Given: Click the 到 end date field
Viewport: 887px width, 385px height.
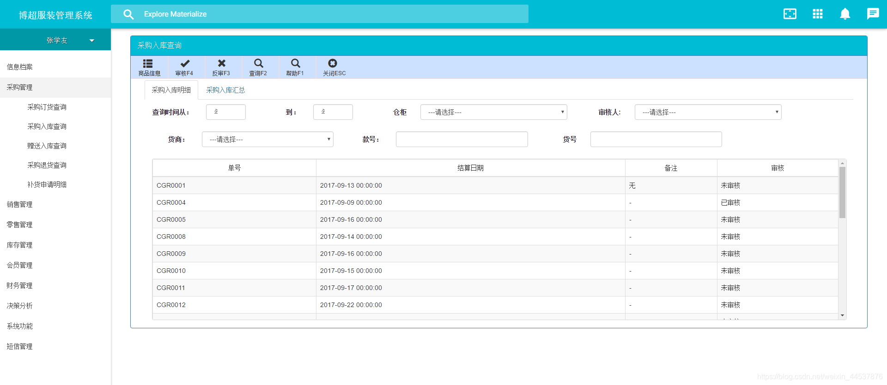Looking at the screenshot, I should [x=333, y=112].
